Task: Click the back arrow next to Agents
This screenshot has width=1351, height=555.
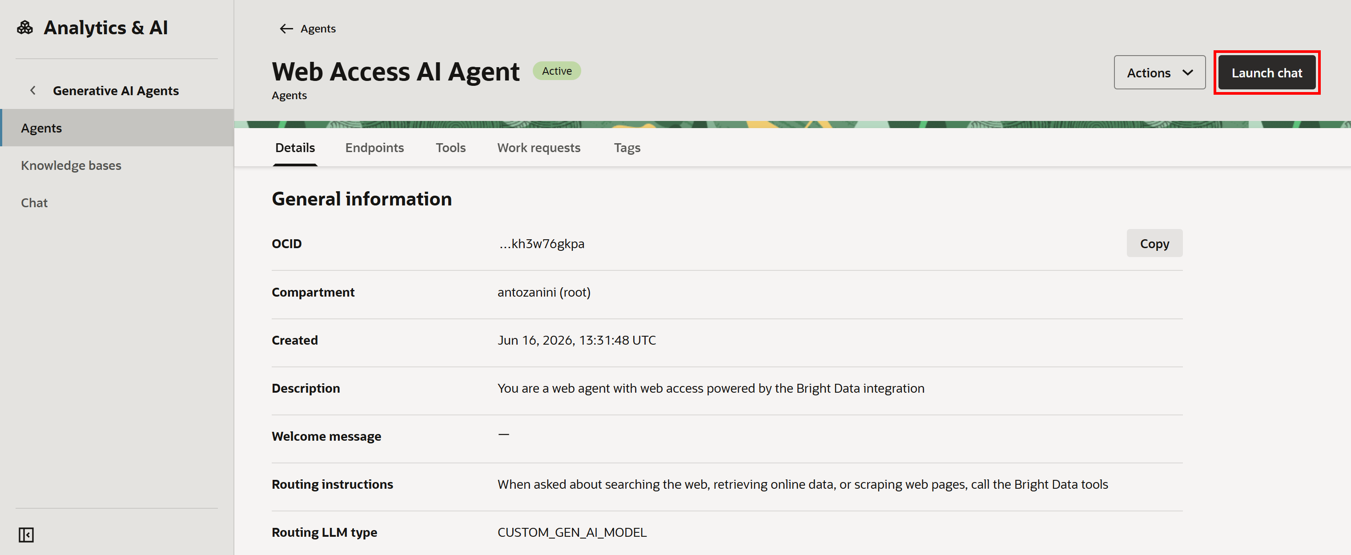Action: click(x=286, y=29)
